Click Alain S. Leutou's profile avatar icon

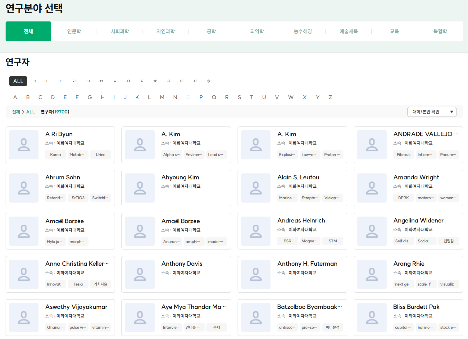coord(256,188)
